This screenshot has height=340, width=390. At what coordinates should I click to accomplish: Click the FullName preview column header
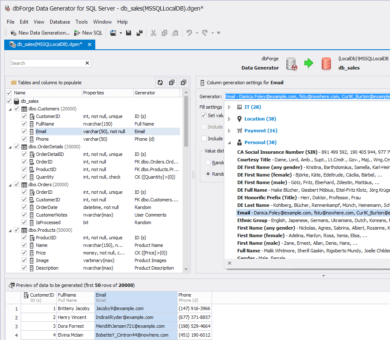(x=75, y=297)
